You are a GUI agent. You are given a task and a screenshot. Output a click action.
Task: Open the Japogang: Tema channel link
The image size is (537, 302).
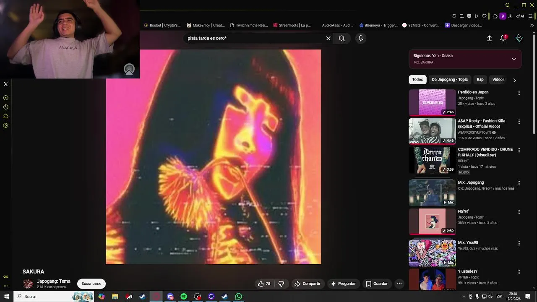coord(54,281)
